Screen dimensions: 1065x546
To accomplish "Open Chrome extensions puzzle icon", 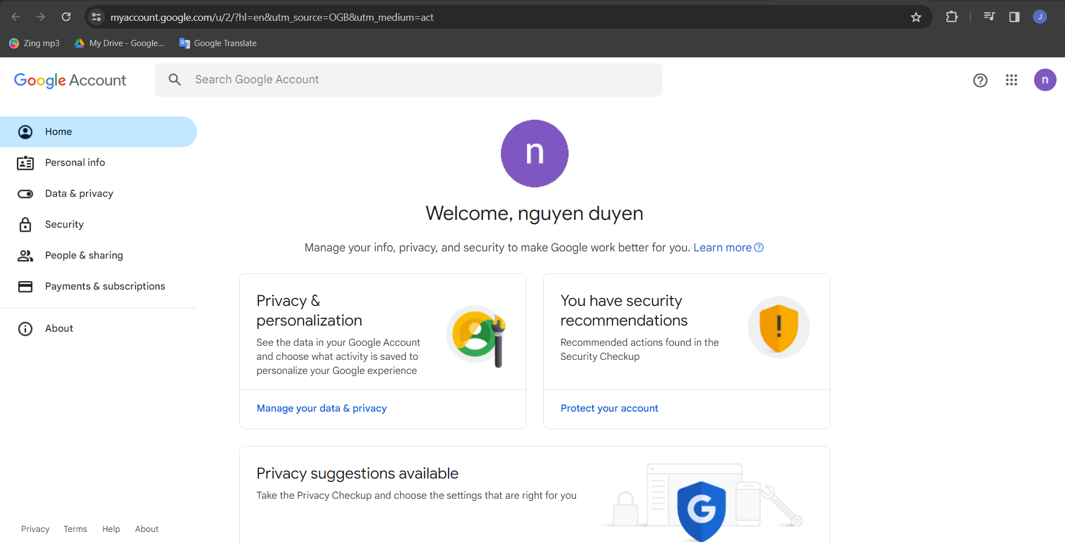I will (951, 17).
